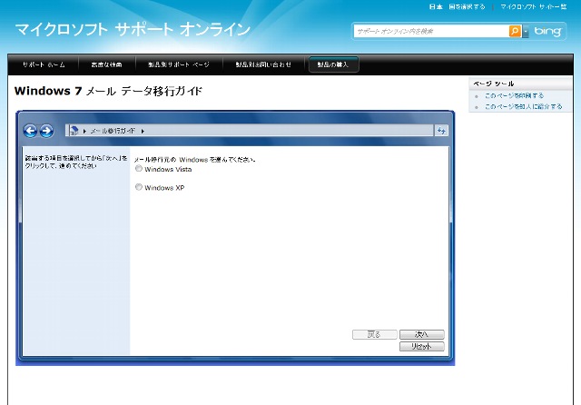The width and height of the screenshot is (581, 405).
Task: Open 製品別お問い合わせ in the nav bar
Action: (263, 64)
